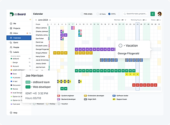
Task: Click the yellow SP shift on day 22
Action: click(127, 74)
